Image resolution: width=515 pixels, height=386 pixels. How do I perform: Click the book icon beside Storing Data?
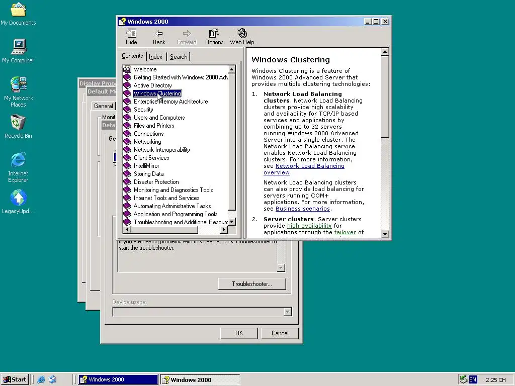127,174
